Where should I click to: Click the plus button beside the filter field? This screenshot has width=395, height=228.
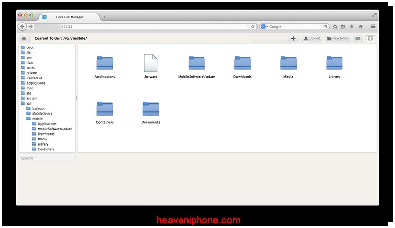[293, 38]
